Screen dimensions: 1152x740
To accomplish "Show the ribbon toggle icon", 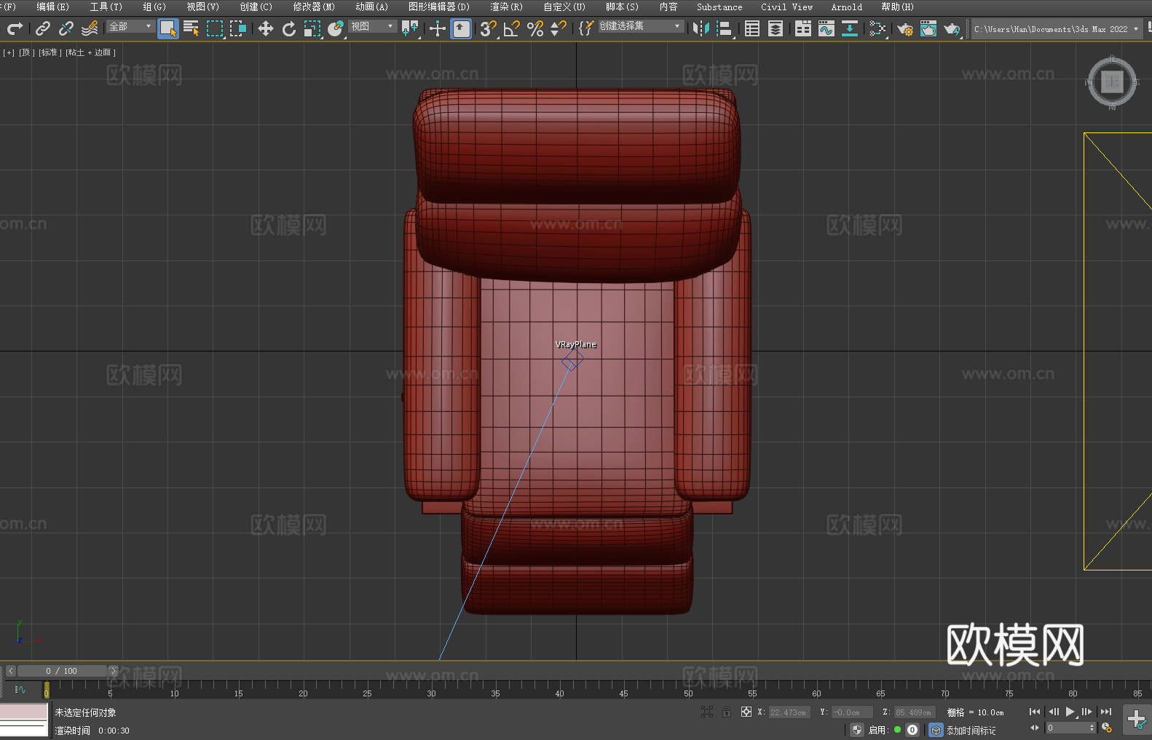I will (x=803, y=28).
